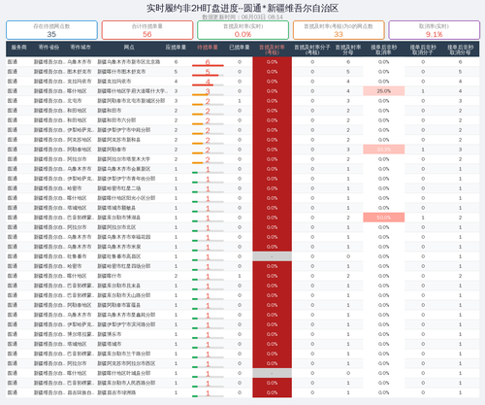Select the 新疆克拉玛依市 outlet cell

click(x=114, y=82)
